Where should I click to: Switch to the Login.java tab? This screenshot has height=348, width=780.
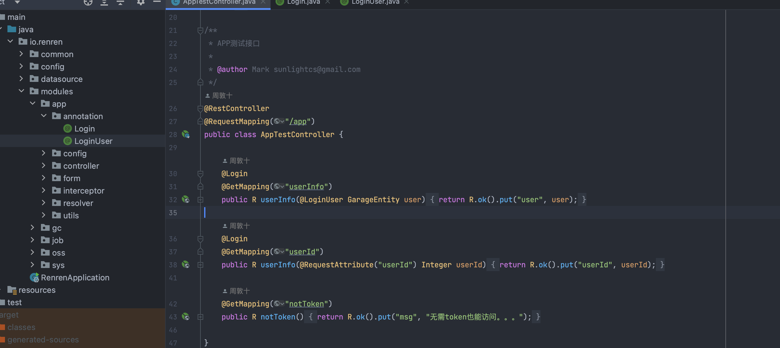coord(303,2)
